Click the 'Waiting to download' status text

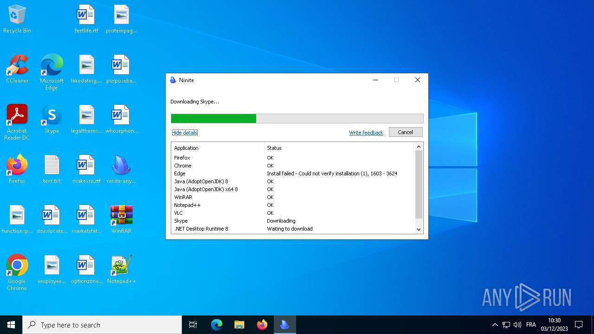(290, 229)
